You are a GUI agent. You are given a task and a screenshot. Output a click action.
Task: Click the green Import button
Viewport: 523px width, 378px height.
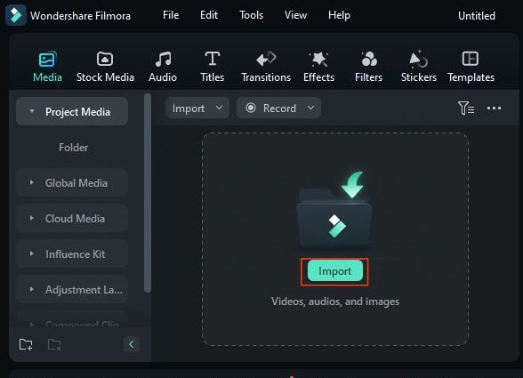tap(334, 271)
